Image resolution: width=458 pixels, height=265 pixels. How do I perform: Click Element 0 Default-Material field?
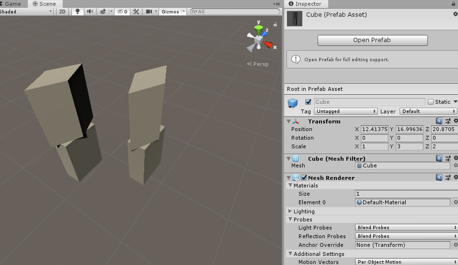pos(402,202)
